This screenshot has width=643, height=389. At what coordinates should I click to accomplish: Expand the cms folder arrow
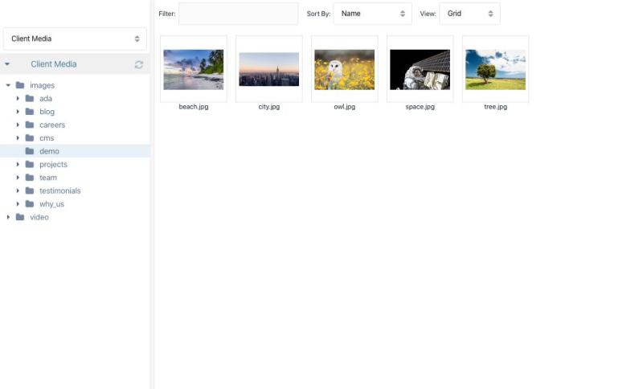pos(18,137)
